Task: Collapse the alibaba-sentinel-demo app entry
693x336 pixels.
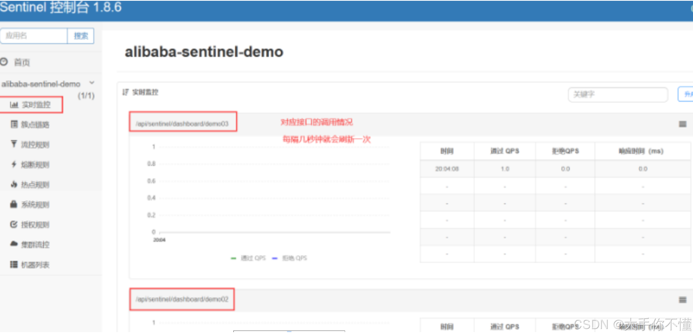Action: pyautogui.click(x=41, y=84)
